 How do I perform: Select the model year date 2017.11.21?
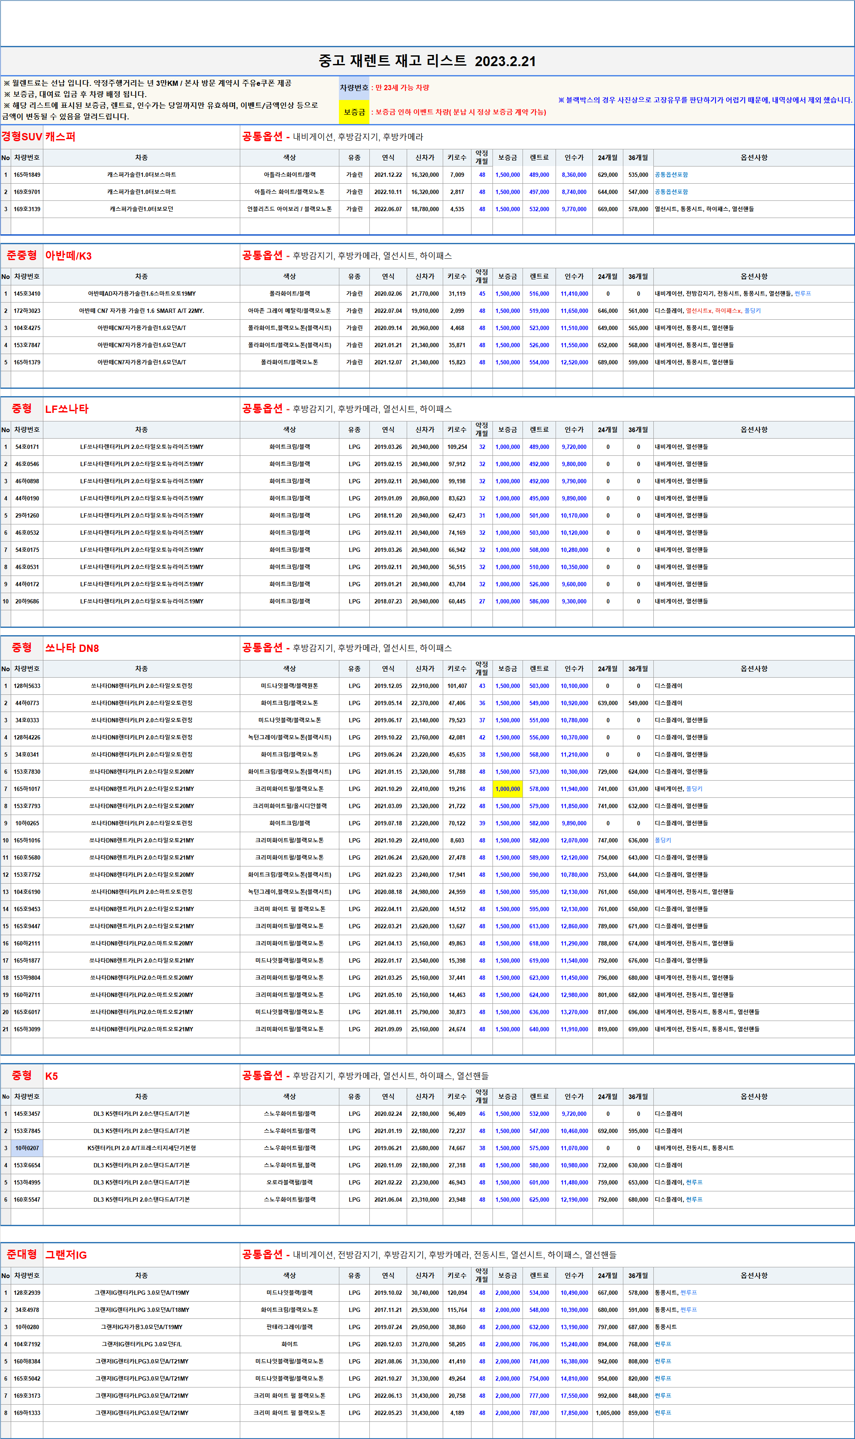coord(388,1310)
